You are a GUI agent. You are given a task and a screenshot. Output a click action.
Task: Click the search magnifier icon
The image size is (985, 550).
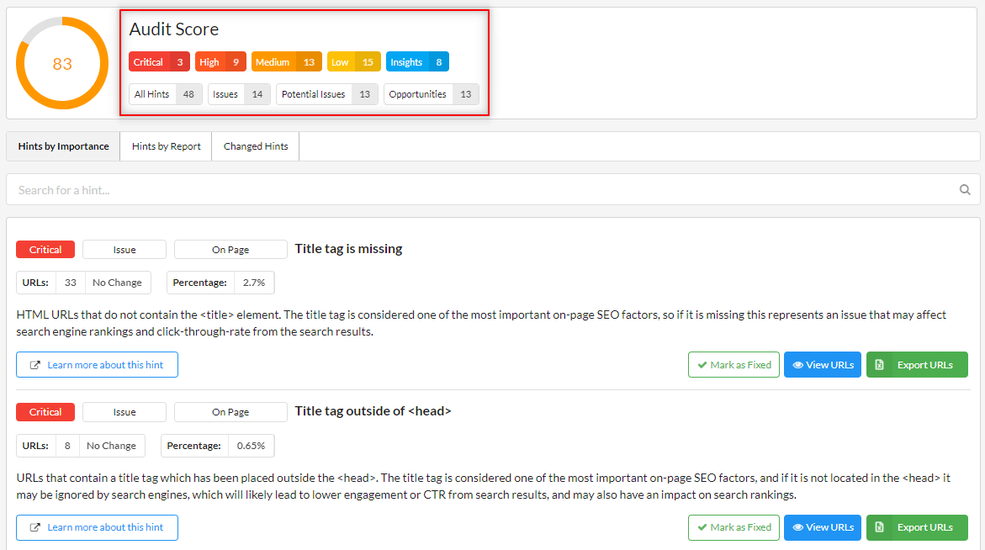(x=965, y=190)
